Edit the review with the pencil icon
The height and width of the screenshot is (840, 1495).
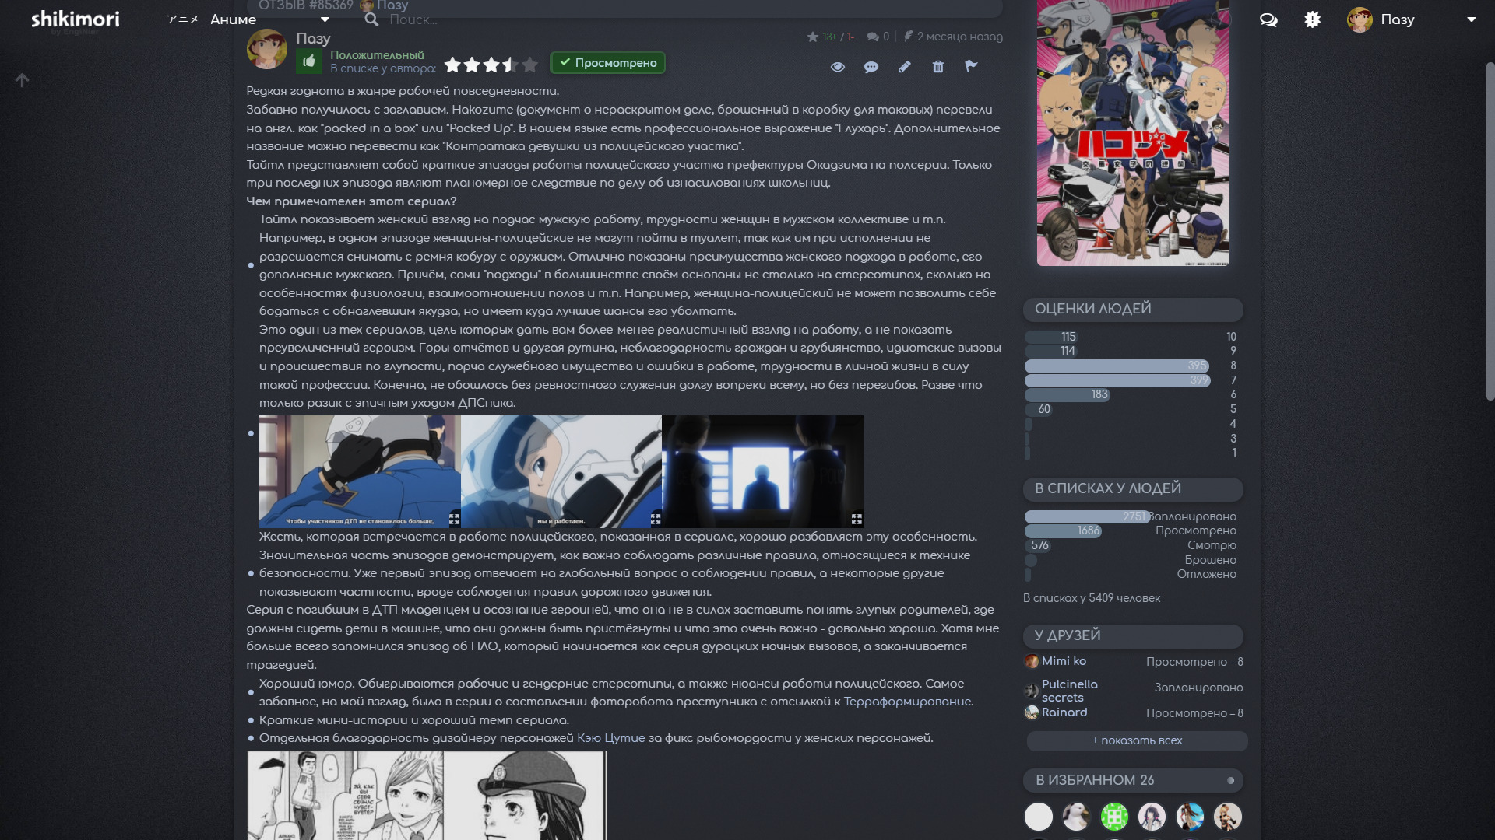(904, 67)
